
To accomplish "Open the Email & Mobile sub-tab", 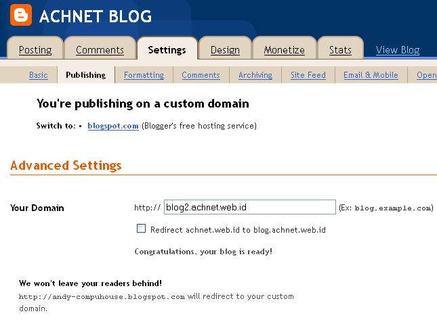I will coord(371,75).
